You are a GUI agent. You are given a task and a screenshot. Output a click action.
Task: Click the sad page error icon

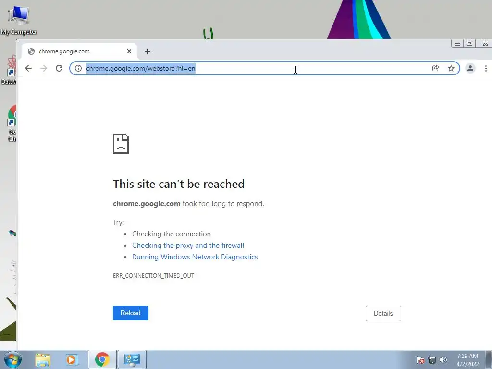coord(121,144)
